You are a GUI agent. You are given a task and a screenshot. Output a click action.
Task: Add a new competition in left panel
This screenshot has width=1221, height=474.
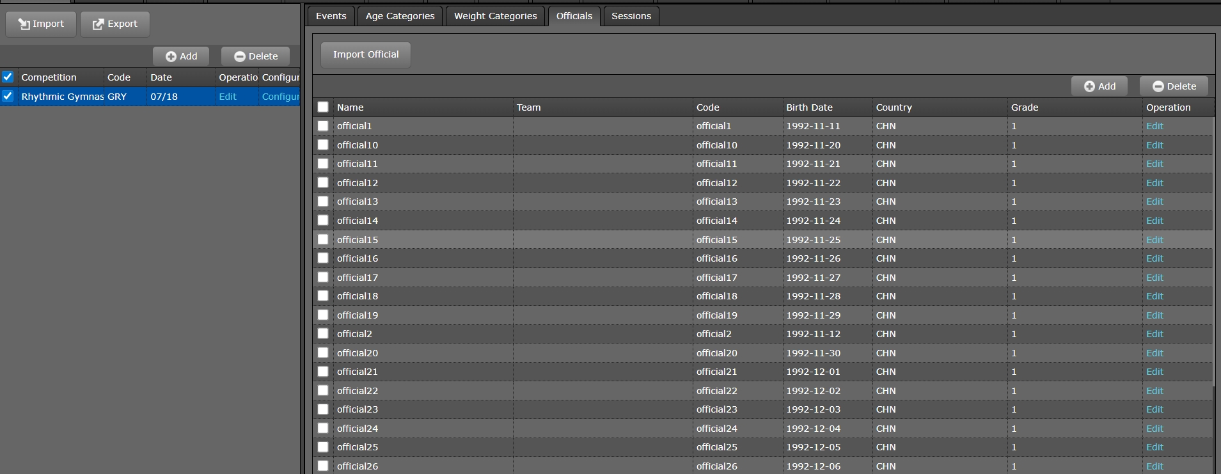coord(181,56)
